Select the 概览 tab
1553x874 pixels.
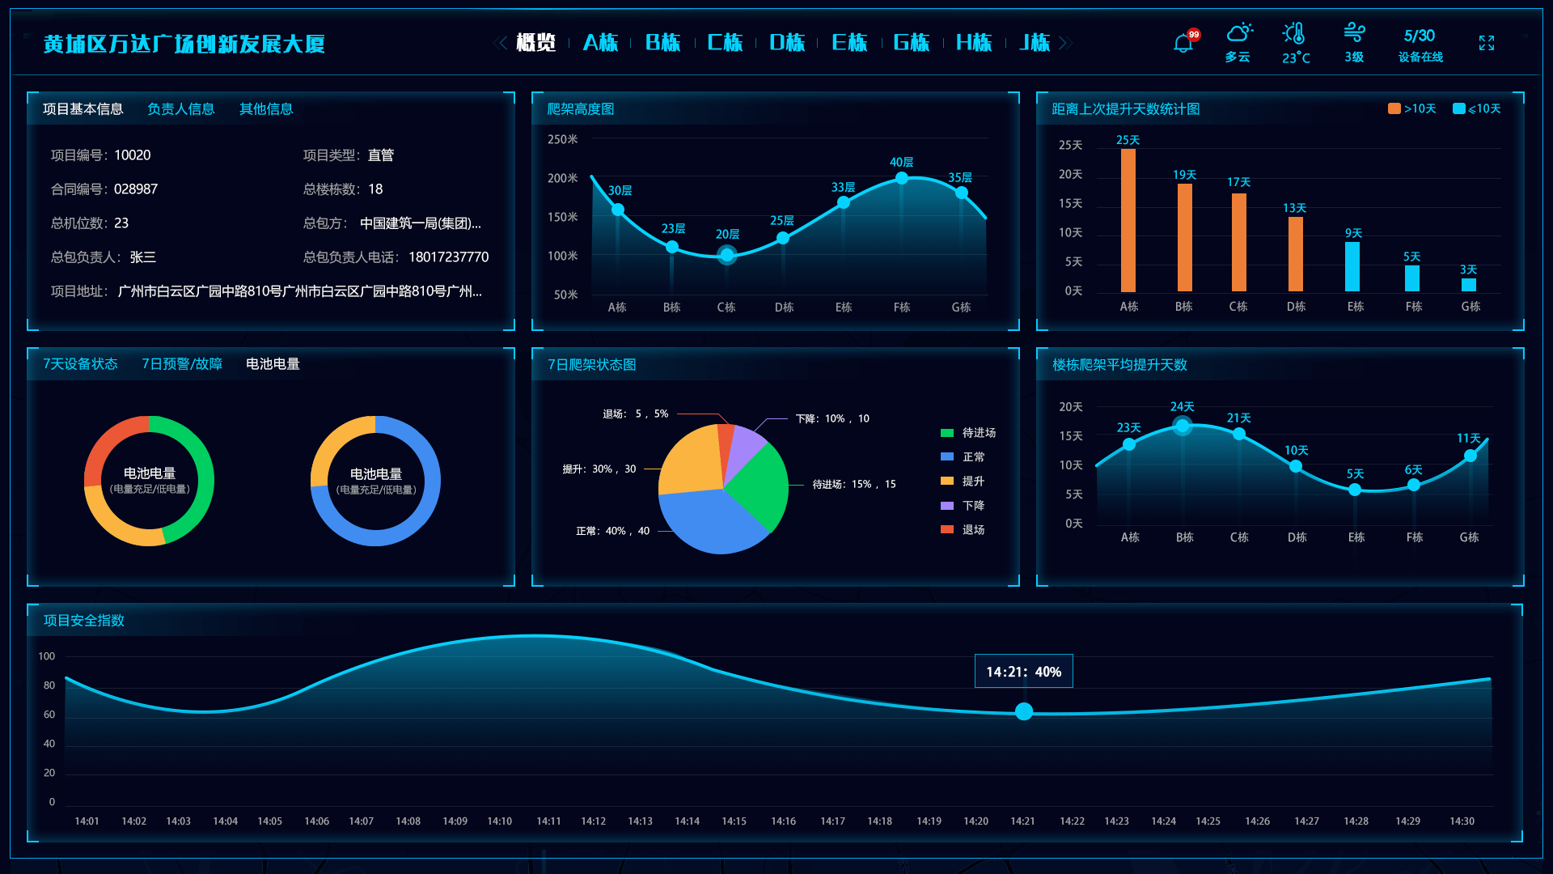[x=536, y=43]
